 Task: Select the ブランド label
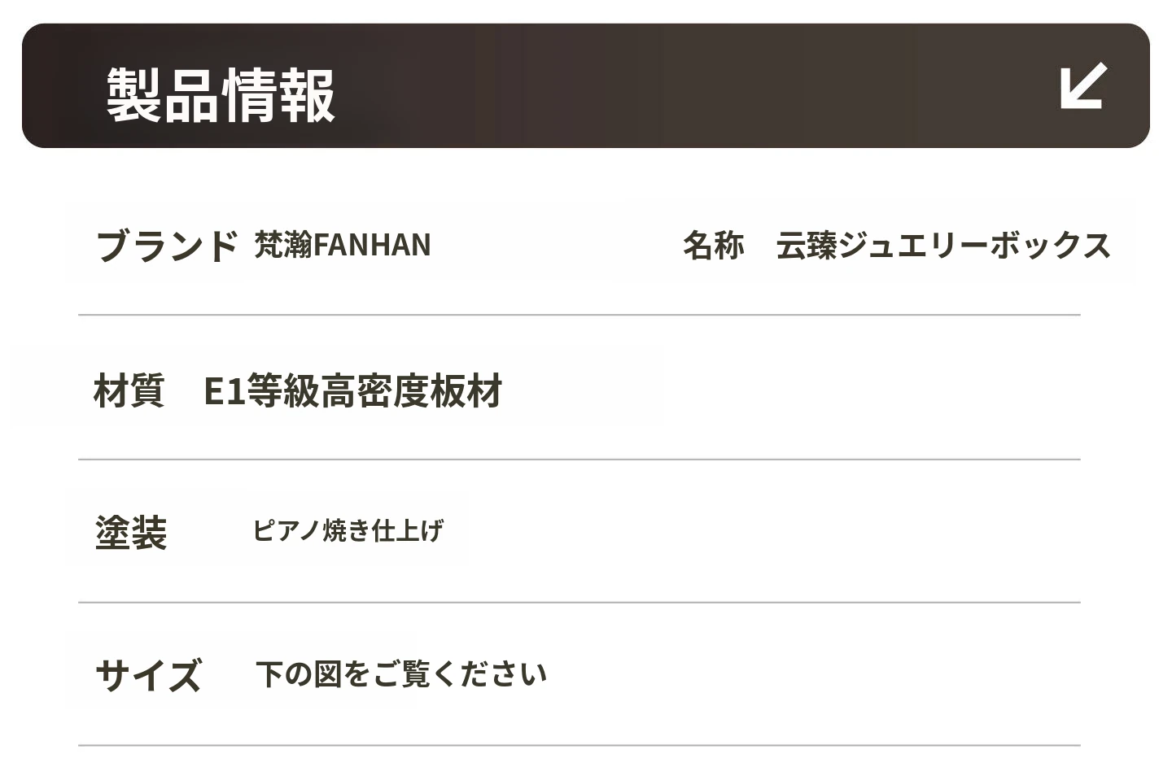tap(167, 246)
